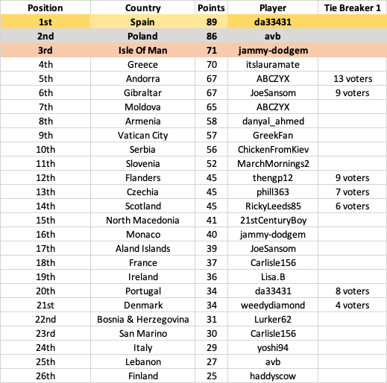Image resolution: width=387 pixels, height=383 pixels.
Task: Select the 26th position cell
Action: pos(45,376)
